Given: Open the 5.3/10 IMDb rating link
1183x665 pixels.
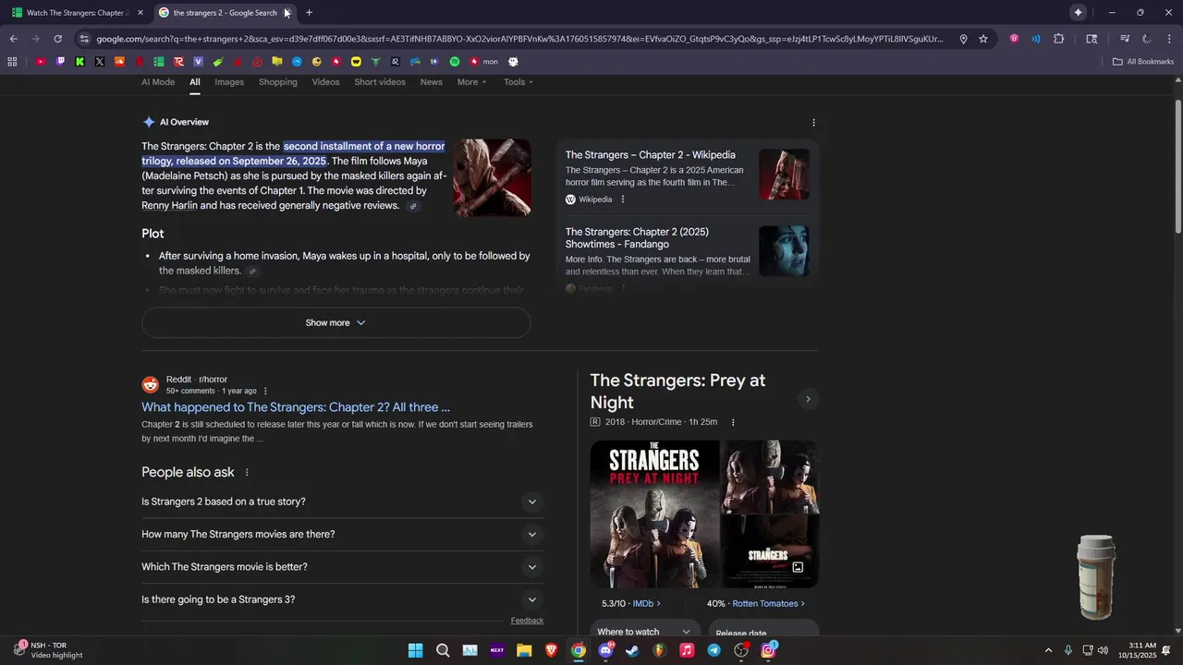Looking at the screenshot, I should (631, 604).
